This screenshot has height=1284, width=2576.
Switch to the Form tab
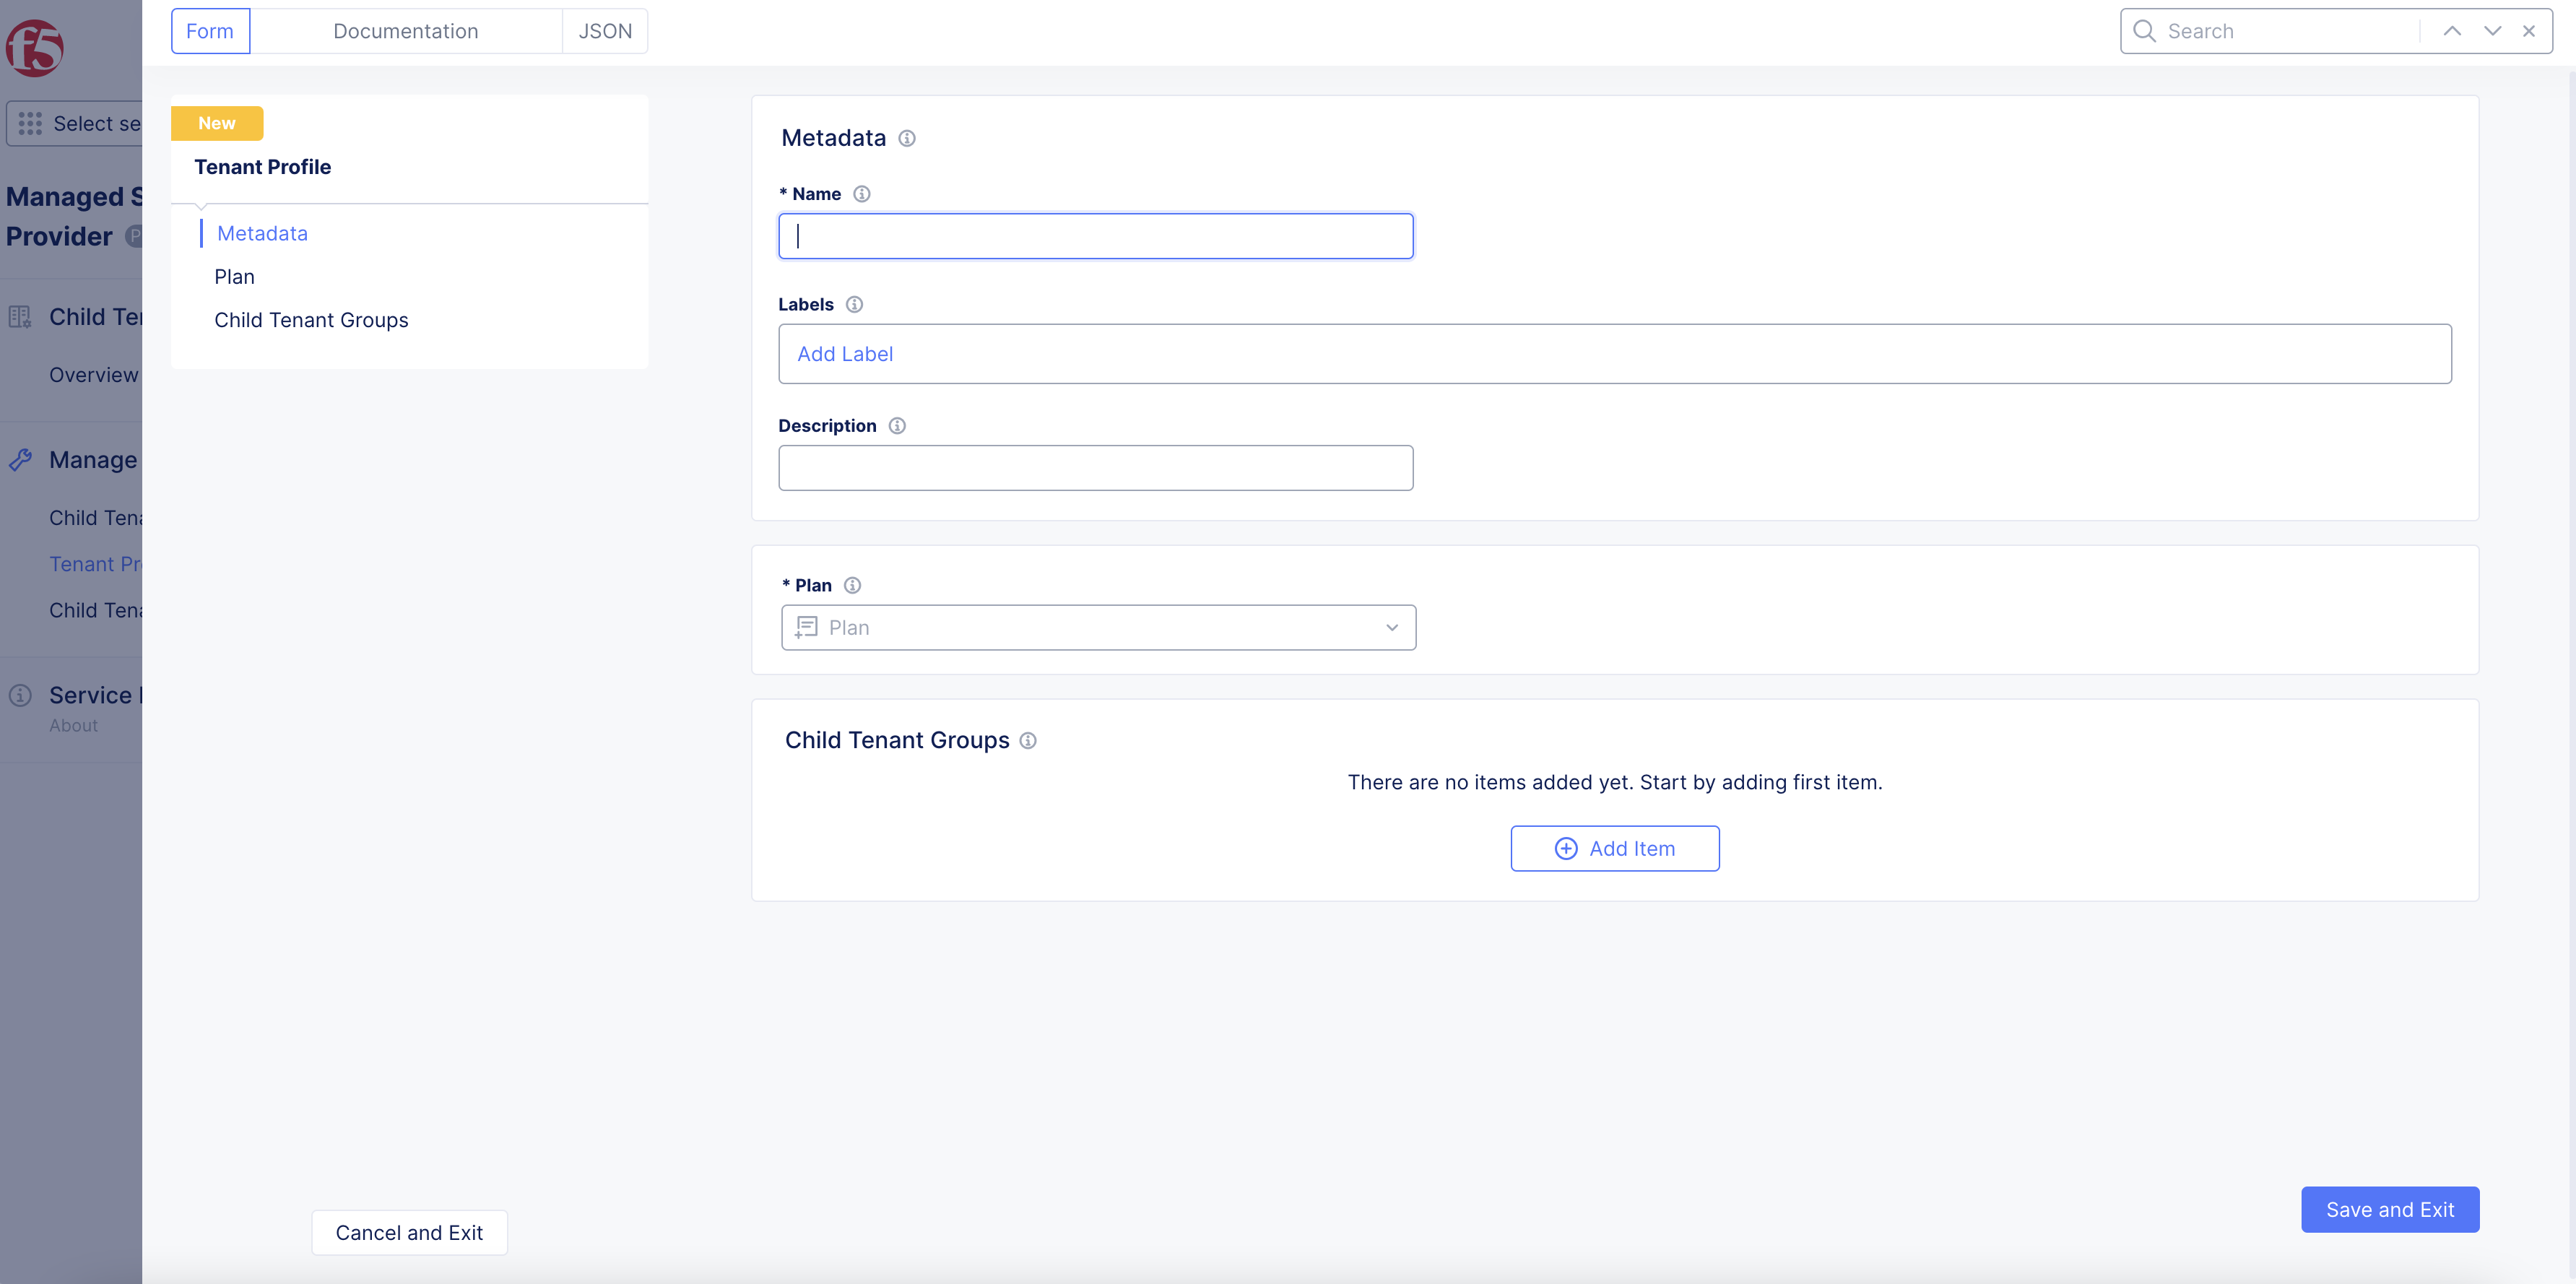pyautogui.click(x=210, y=31)
